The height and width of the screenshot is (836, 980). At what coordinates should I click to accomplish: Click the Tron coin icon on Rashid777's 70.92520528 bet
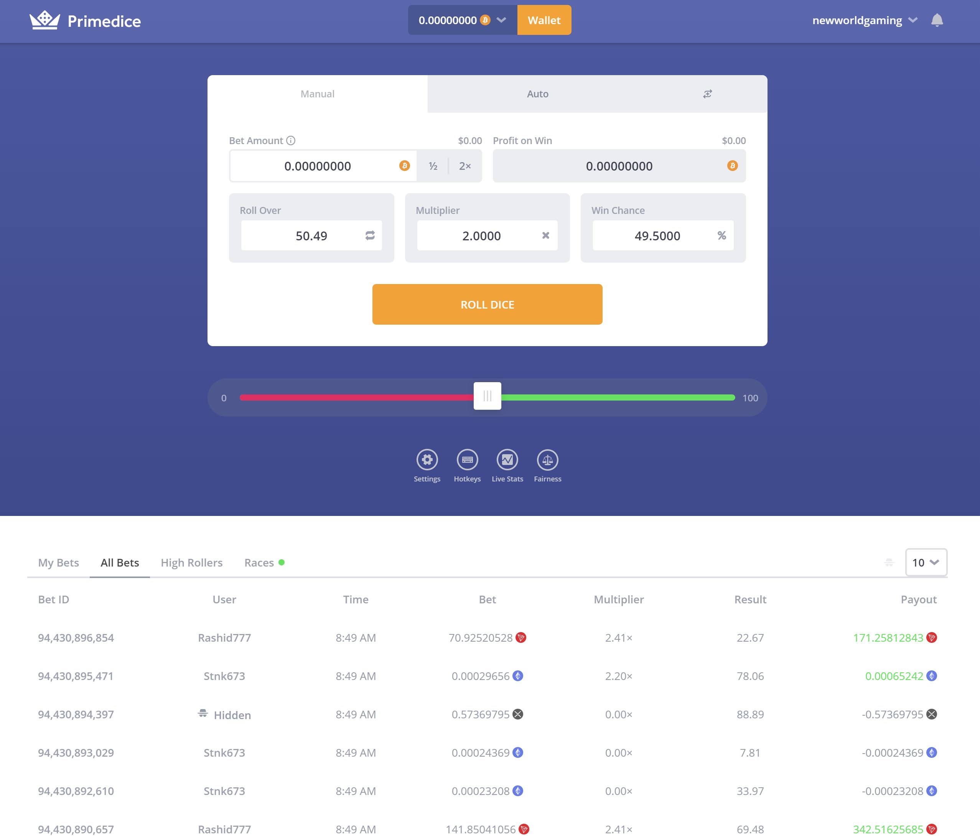click(521, 637)
